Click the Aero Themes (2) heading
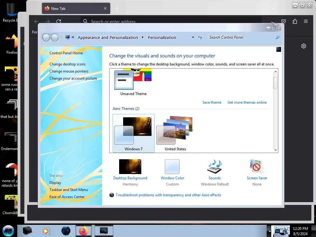This screenshot has height=237, width=316. pos(126,109)
